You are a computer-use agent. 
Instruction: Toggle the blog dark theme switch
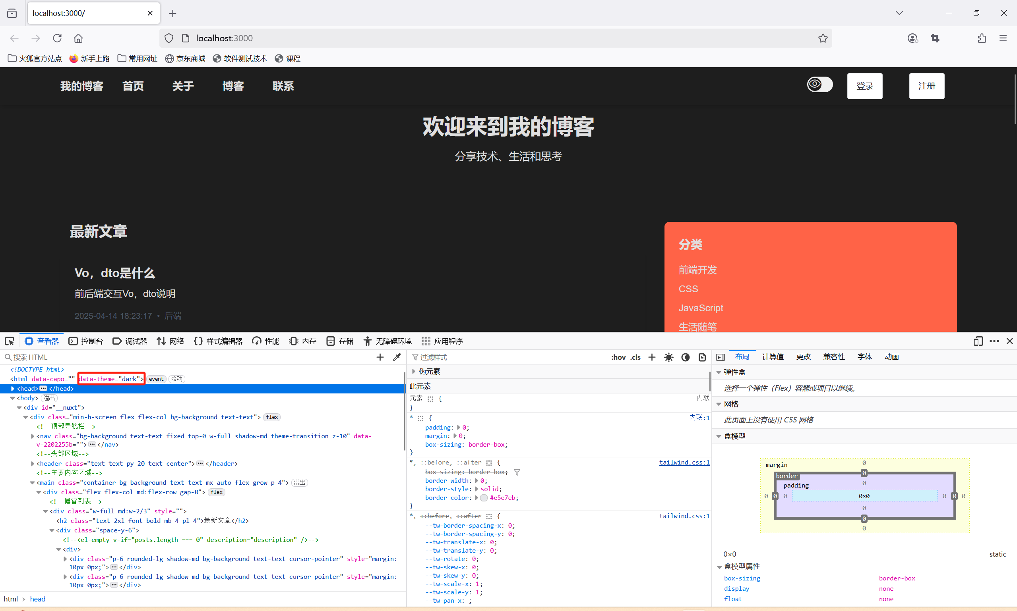pos(819,85)
